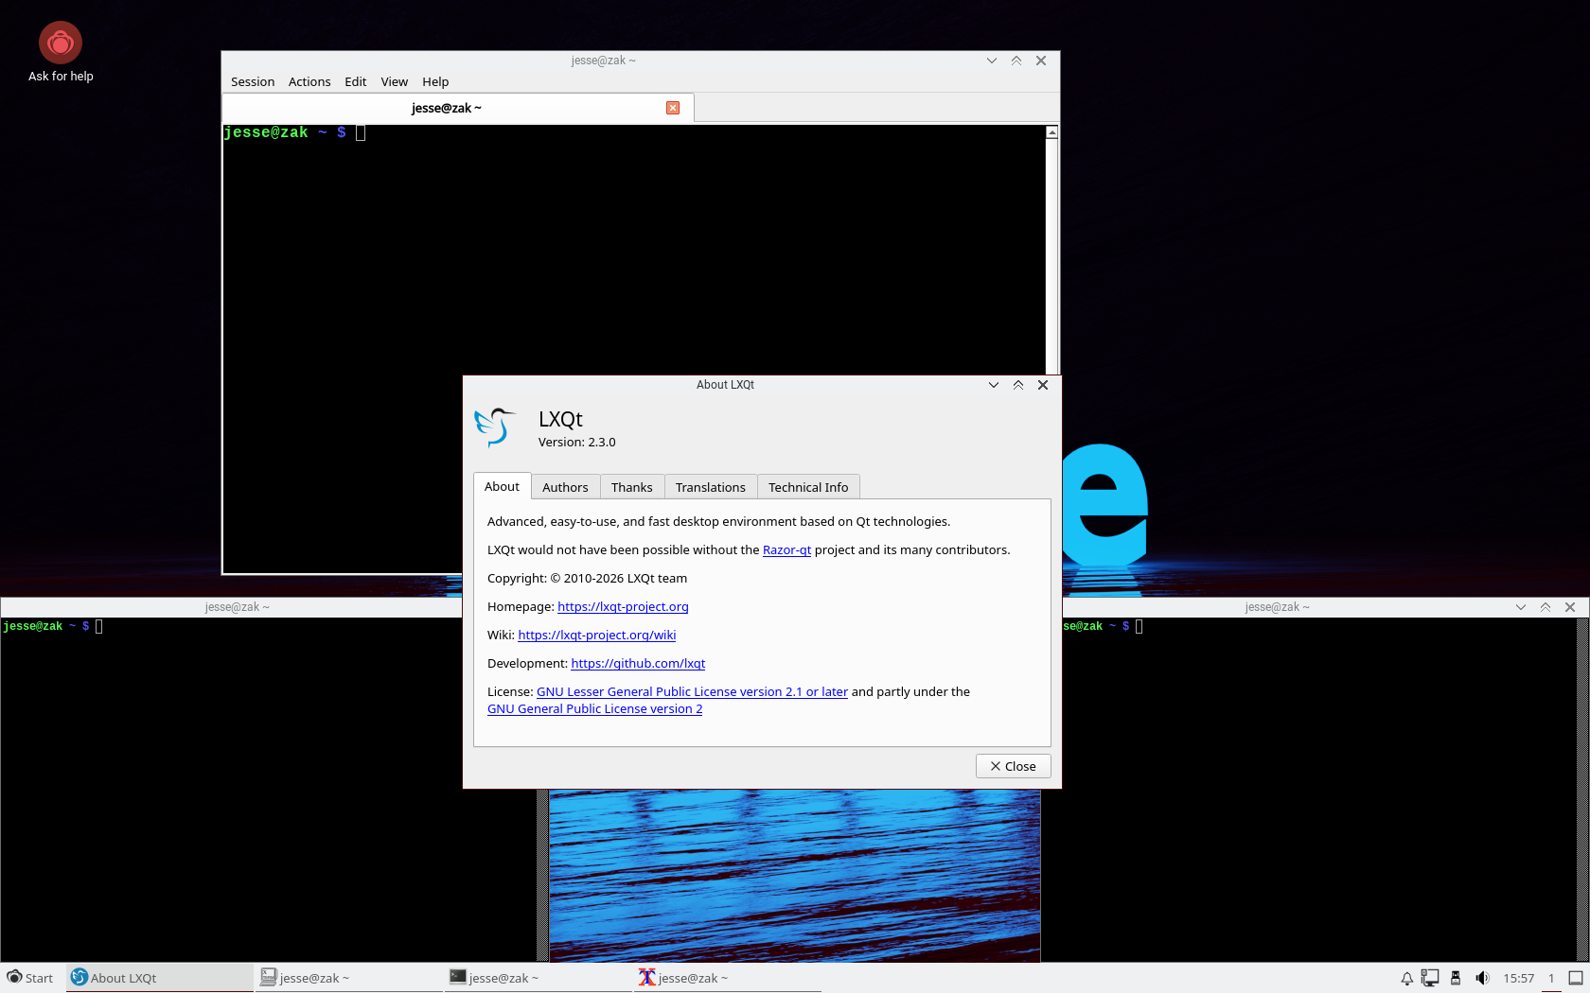This screenshot has height=993, width=1590.
Task: Open the terminal's Edit menu
Action: pyautogui.click(x=356, y=82)
